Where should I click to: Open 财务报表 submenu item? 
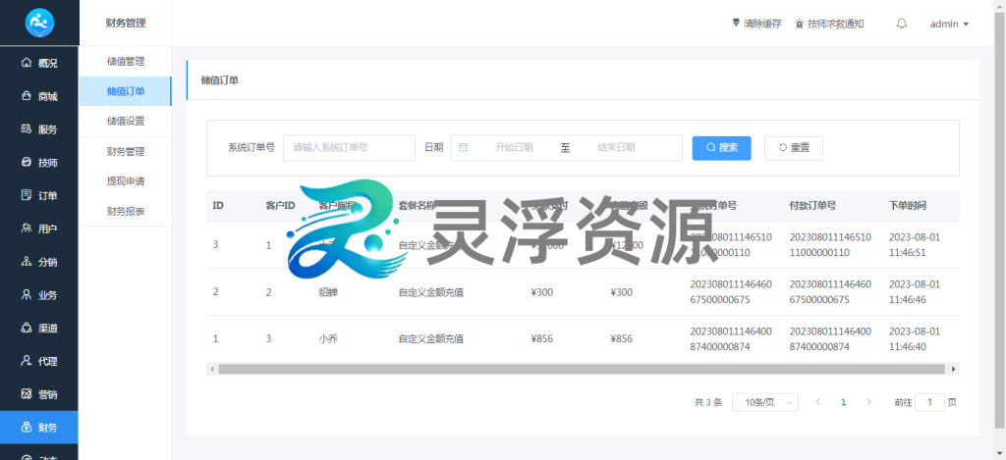coord(125,212)
